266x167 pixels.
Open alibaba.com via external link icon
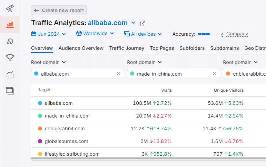tap(143, 23)
